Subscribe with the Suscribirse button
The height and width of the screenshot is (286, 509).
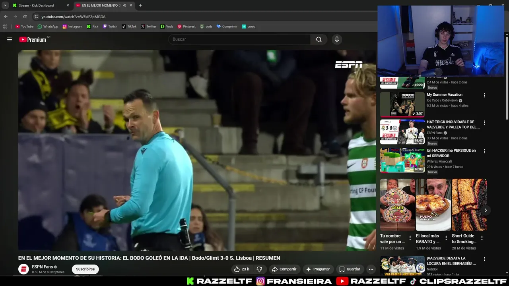point(85,269)
